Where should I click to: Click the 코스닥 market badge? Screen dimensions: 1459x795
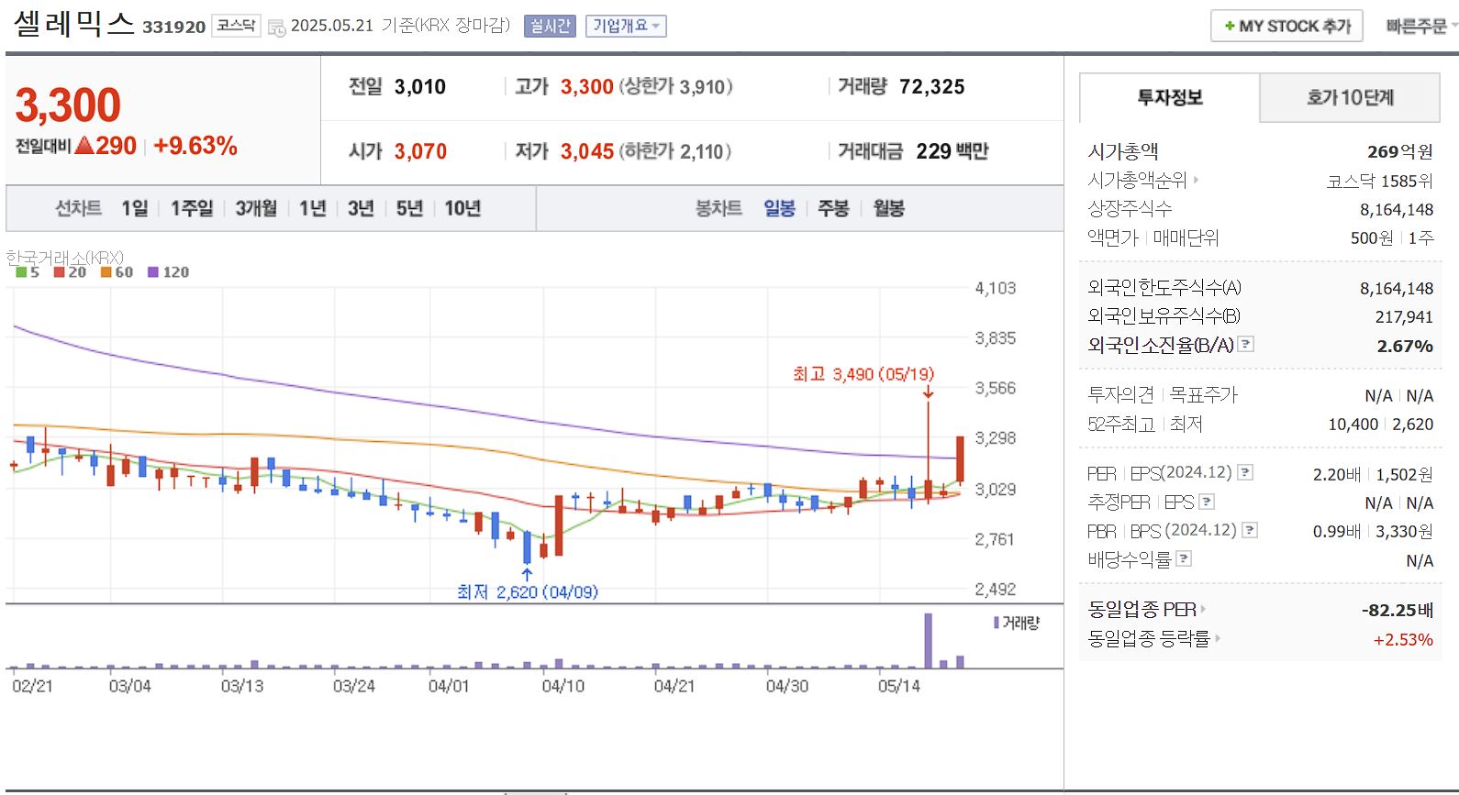[x=236, y=26]
